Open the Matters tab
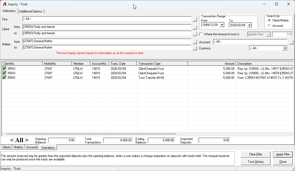Viewport: 295px width, 171px height. (19, 147)
